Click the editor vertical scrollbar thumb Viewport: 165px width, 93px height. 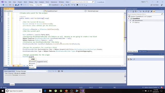pos(125,31)
